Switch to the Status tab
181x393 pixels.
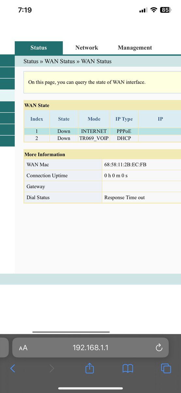pos(39,48)
